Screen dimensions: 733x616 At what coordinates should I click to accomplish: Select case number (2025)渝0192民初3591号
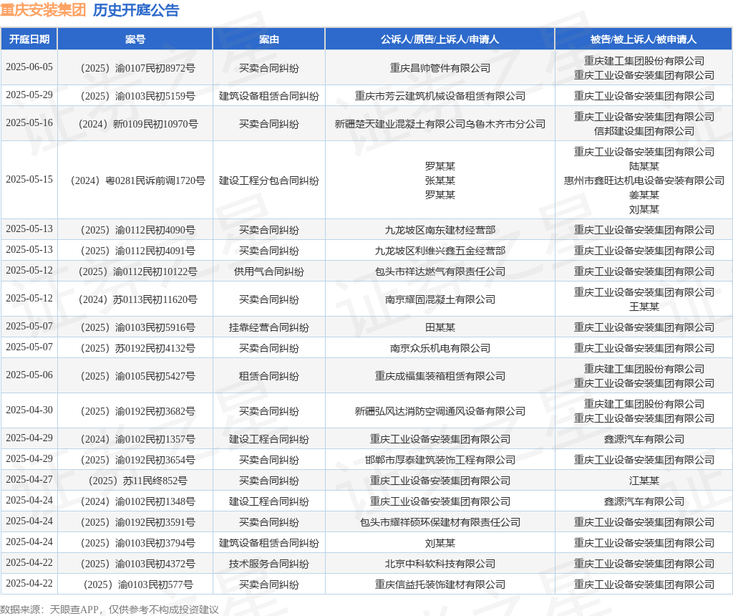click(135, 522)
